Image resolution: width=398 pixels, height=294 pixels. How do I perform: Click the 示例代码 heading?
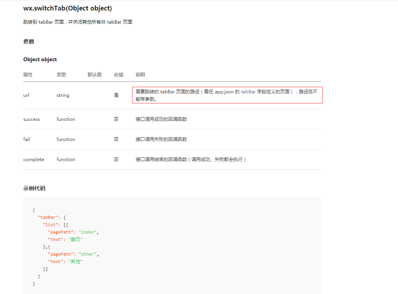(33, 188)
